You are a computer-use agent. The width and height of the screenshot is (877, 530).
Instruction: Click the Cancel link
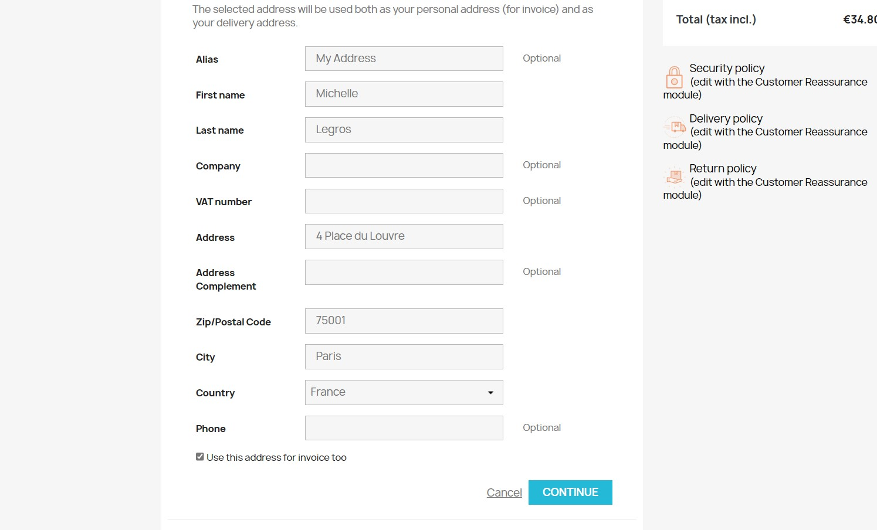(x=504, y=492)
